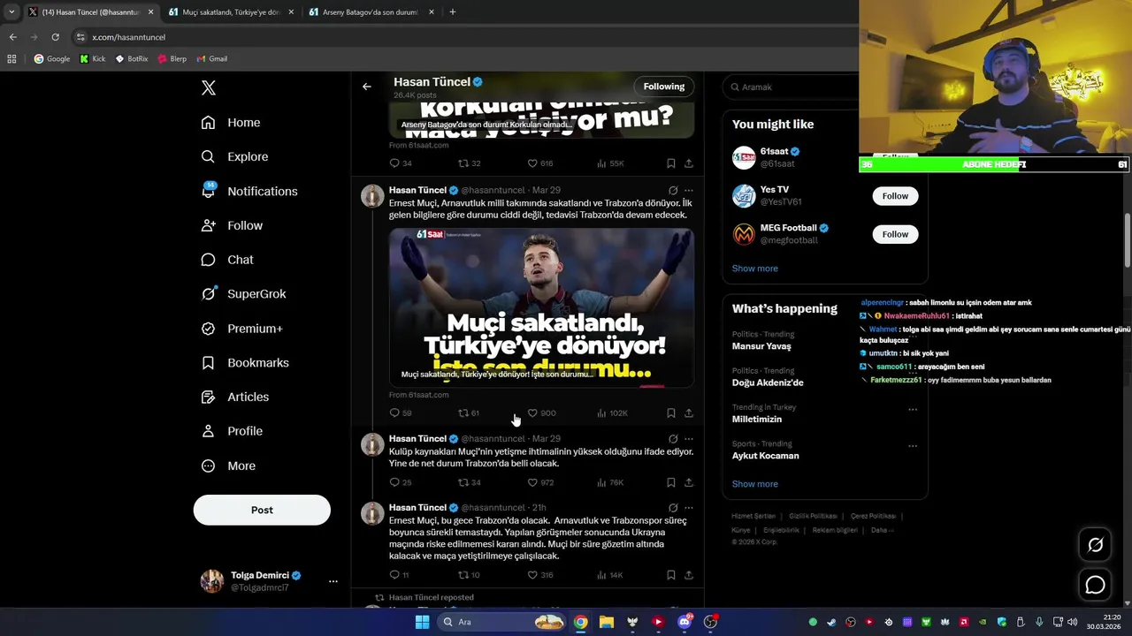Open SuperGrok in the sidebar
Viewport: 1132px width, 636px height.
click(x=243, y=294)
